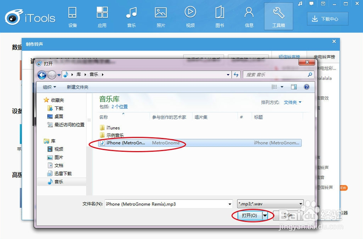The image size is (363, 239).
Task: Click the Forward arrow in file dialog
Action: click(x=52, y=75)
